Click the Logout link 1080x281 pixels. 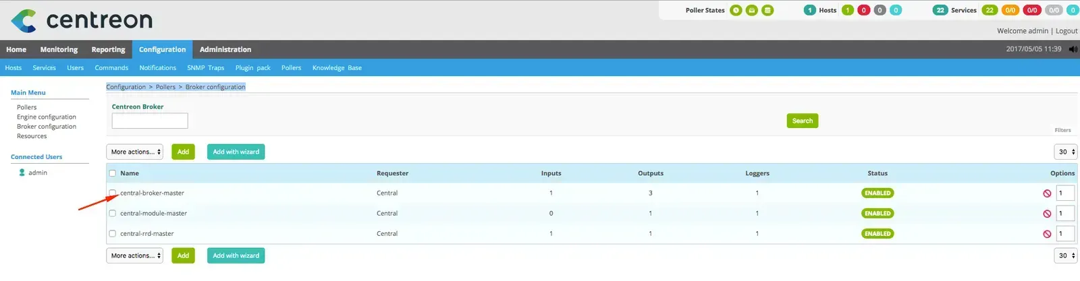pyautogui.click(x=1066, y=30)
